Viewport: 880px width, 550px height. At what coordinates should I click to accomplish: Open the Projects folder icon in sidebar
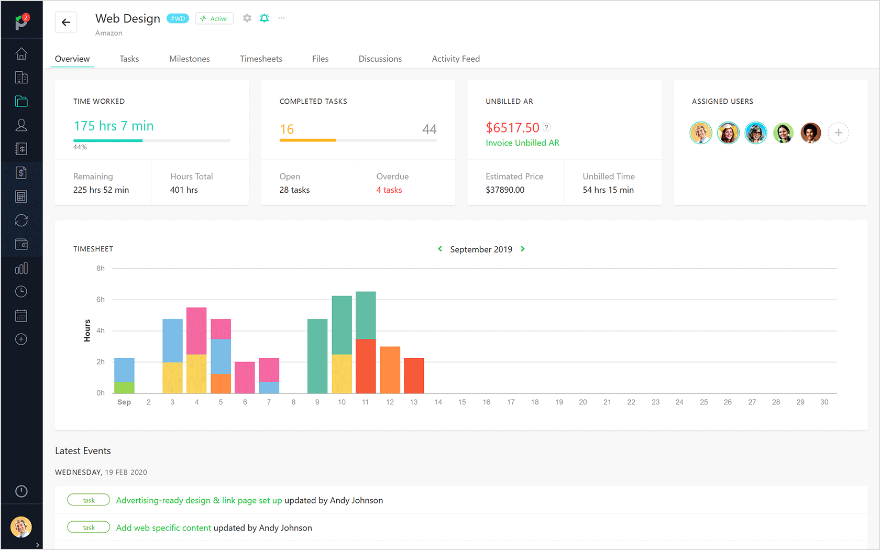pos(21,101)
